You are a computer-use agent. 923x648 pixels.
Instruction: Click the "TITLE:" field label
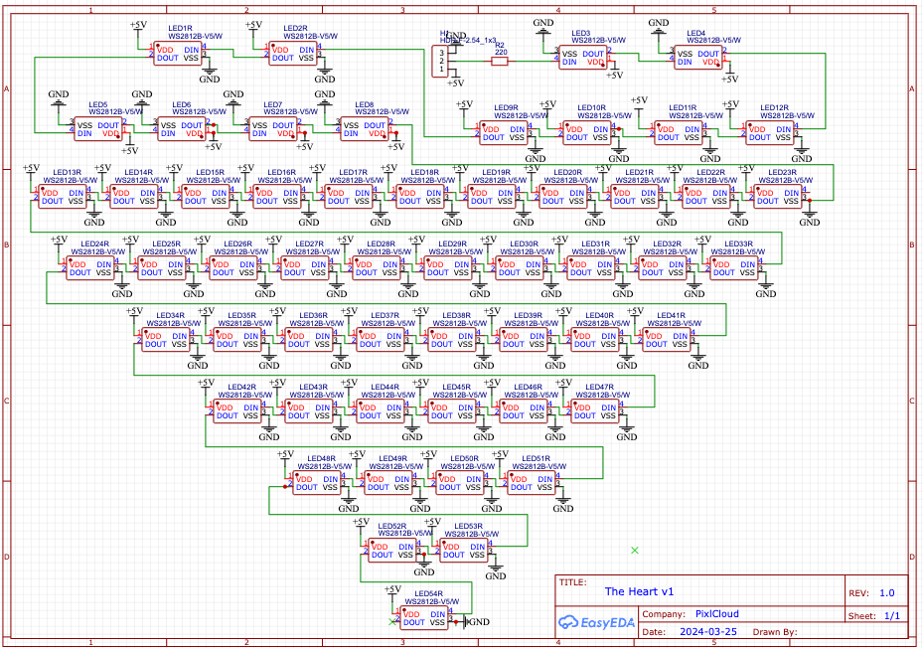(572, 582)
